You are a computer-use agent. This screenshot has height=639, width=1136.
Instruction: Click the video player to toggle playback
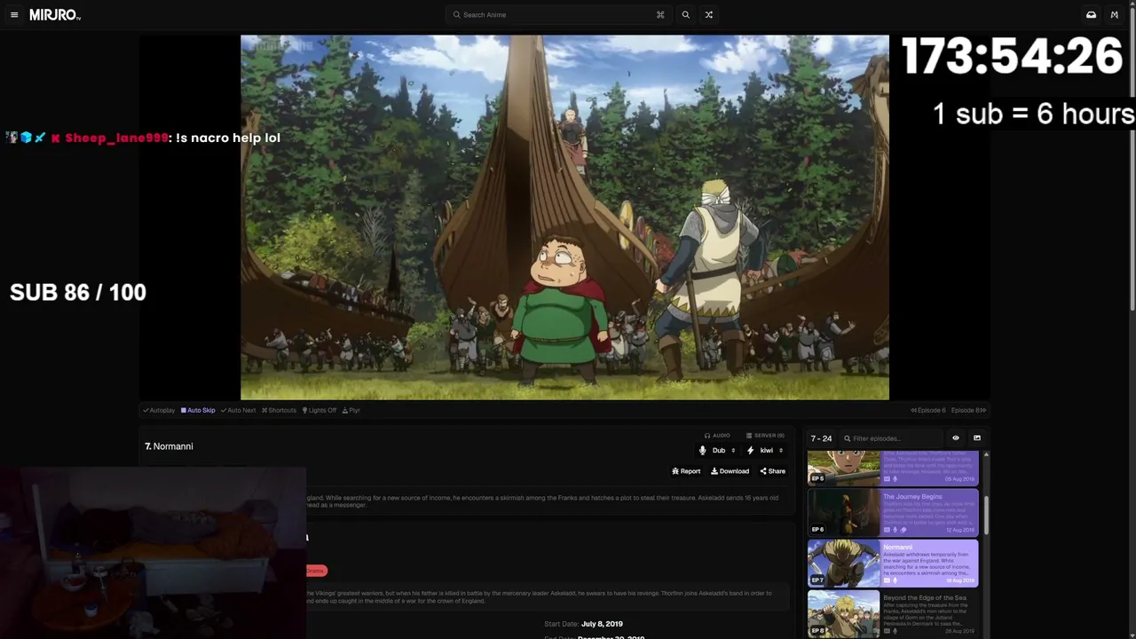tap(564, 217)
